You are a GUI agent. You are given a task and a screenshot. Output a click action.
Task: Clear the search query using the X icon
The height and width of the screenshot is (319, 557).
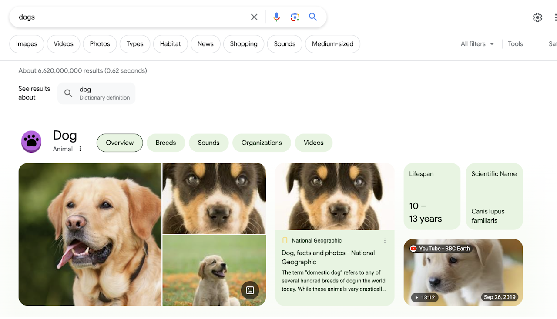(254, 17)
